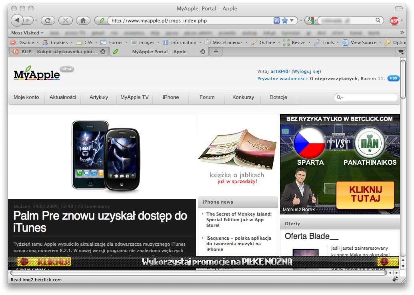Viewport: 414px width, 295px height.
Task: Click the KLIKNIJ! button in bottom banner
Action: pos(44,262)
